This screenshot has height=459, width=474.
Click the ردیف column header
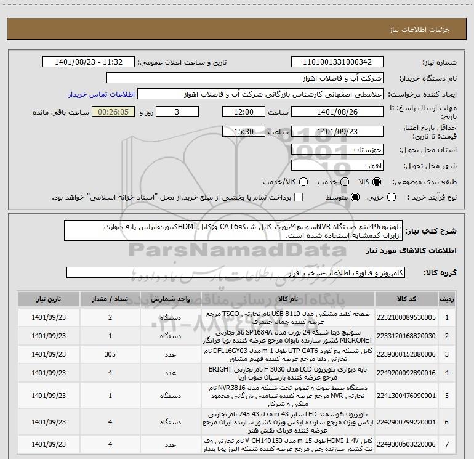[446, 299]
